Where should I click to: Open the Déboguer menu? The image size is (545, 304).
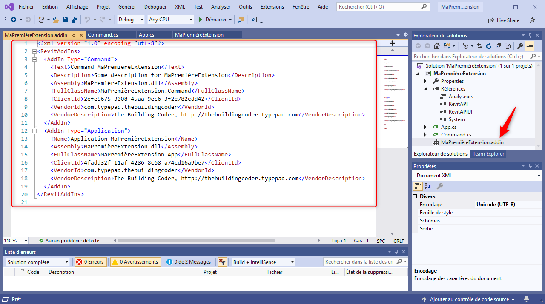point(155,6)
